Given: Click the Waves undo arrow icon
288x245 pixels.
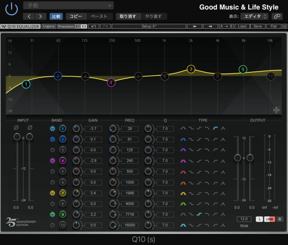Looking at the screenshot, I should click(x=94, y=26).
